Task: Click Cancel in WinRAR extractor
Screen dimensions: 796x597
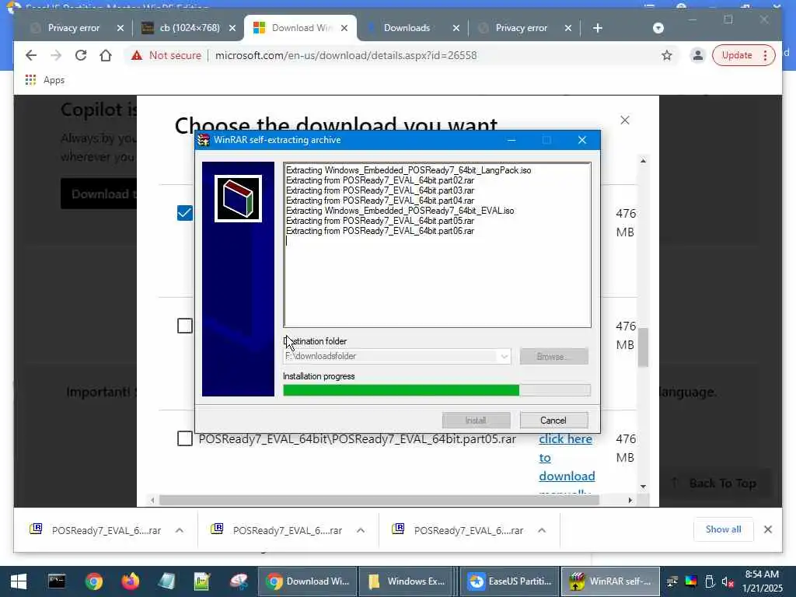Action: (553, 421)
